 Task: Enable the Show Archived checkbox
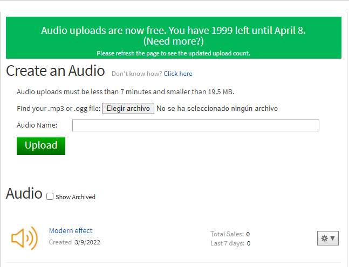point(50,196)
